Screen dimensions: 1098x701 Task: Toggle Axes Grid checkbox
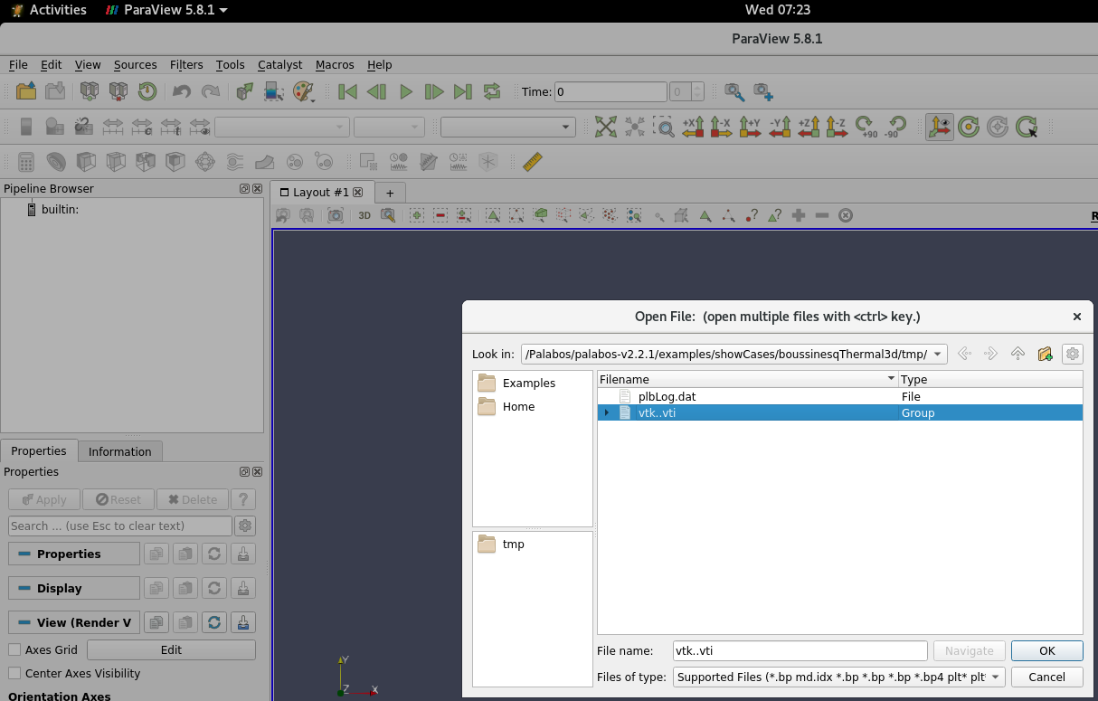pos(14,649)
